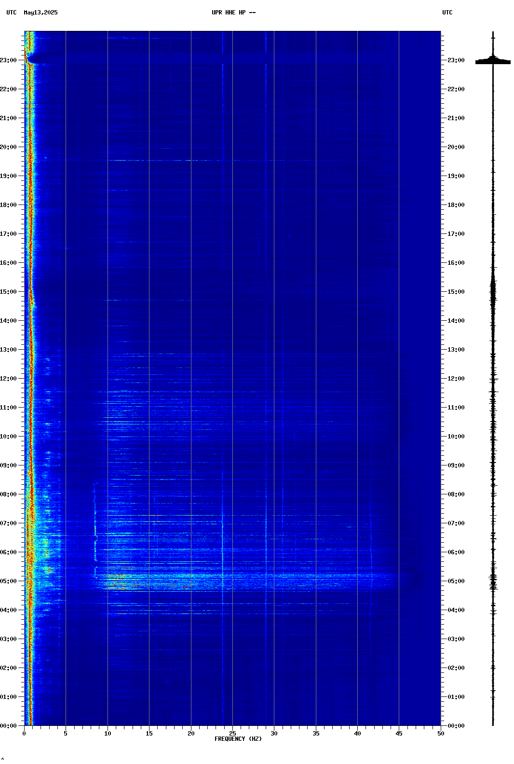This screenshot has width=514, height=764.
Task: Click the 06:00 label on the left time axis
Action: (x=8, y=552)
